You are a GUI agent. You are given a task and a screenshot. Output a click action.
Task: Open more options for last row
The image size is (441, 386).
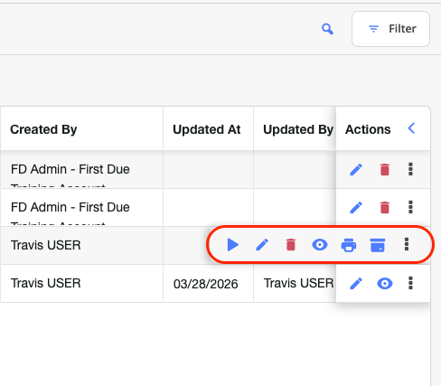click(410, 283)
